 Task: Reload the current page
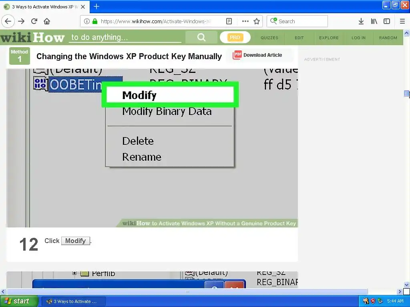coord(34,21)
